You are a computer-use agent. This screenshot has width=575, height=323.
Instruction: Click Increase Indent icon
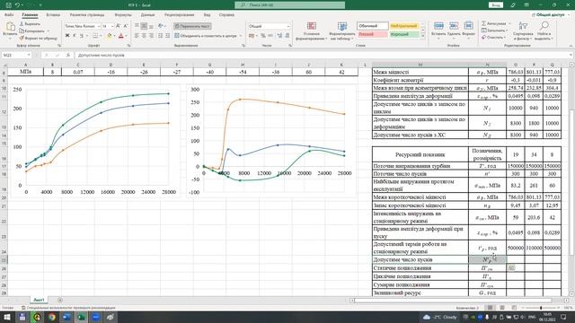[168, 36]
